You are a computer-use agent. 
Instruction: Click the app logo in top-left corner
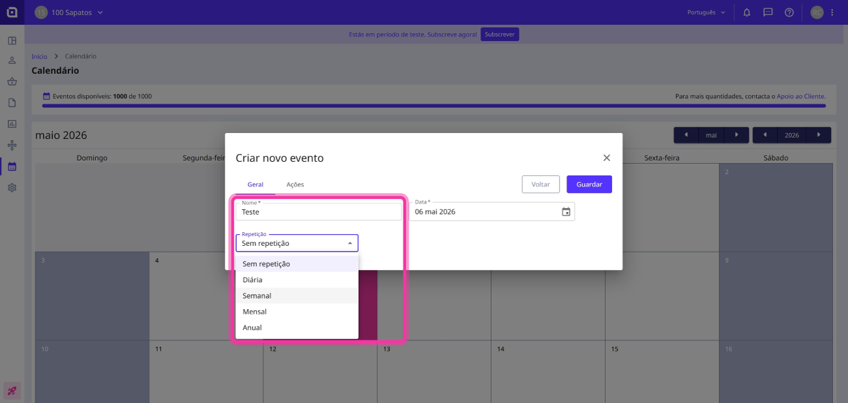[12, 12]
